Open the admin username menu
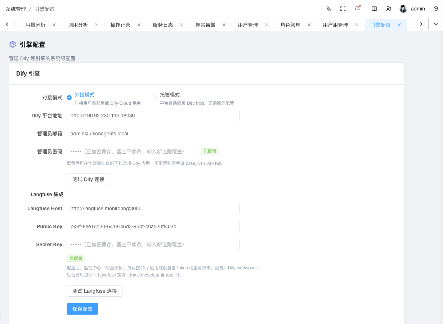This screenshot has width=443, height=324. [418, 9]
